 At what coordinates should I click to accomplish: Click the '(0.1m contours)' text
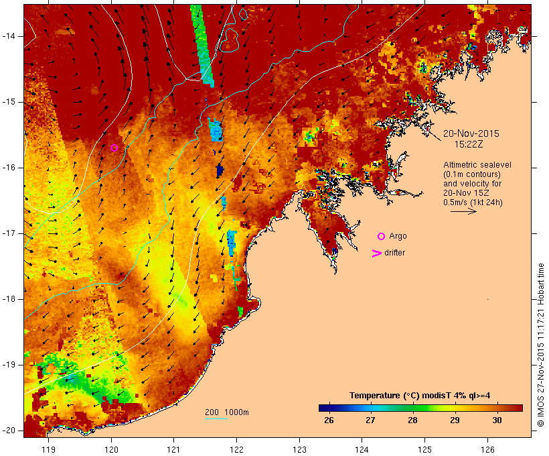tap(471, 174)
